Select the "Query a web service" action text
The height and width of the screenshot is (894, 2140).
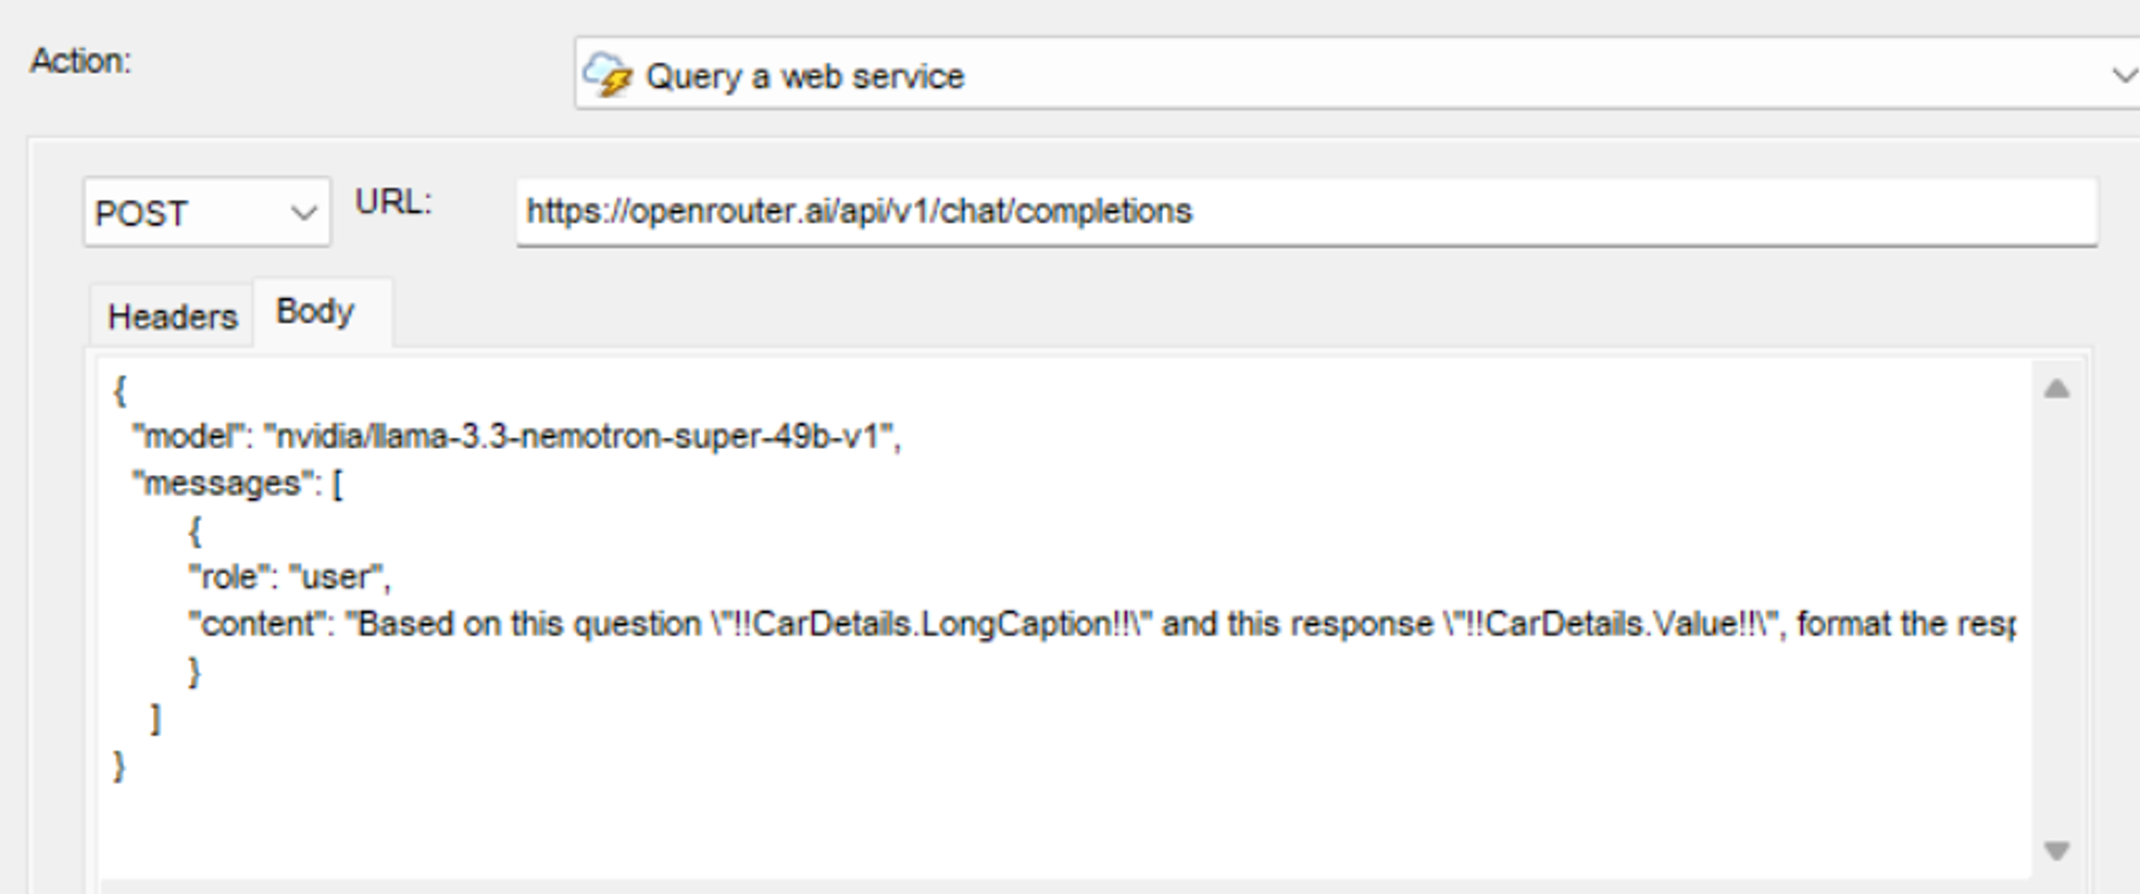(x=805, y=76)
